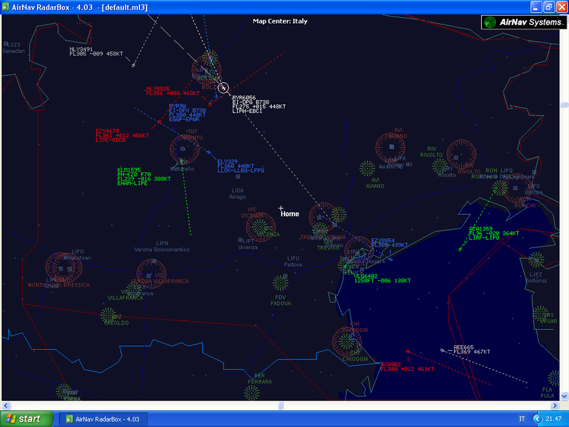This screenshot has width=569, height=427.
Task: Click the green AZA1359 flight label
Action: (x=494, y=234)
